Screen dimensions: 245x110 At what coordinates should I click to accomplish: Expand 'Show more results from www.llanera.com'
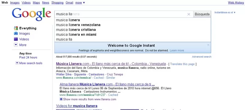click(x=88, y=99)
